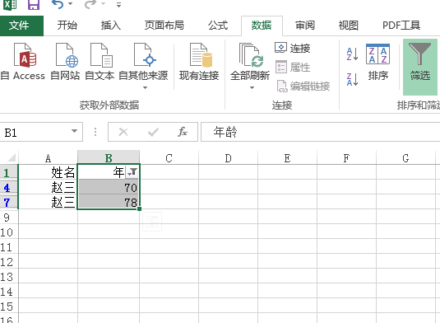Select column F header
The width and height of the screenshot is (440, 323).
[346, 158]
